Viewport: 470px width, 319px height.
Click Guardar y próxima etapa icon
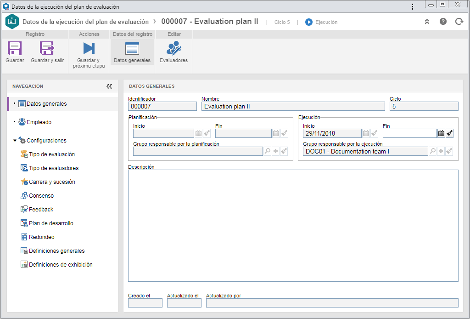click(89, 48)
